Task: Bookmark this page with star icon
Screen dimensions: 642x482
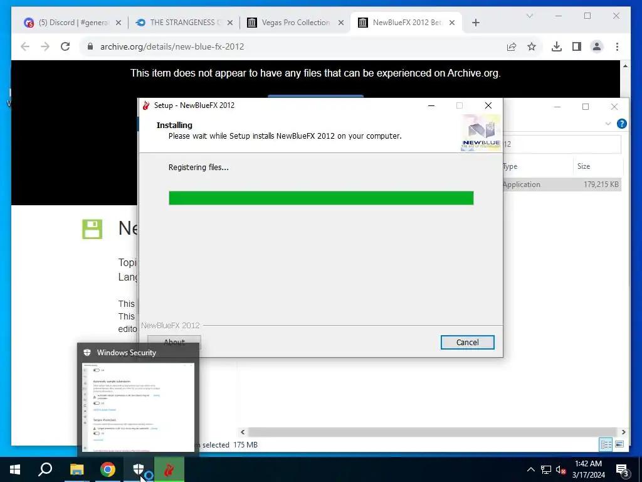Action: [x=532, y=46]
